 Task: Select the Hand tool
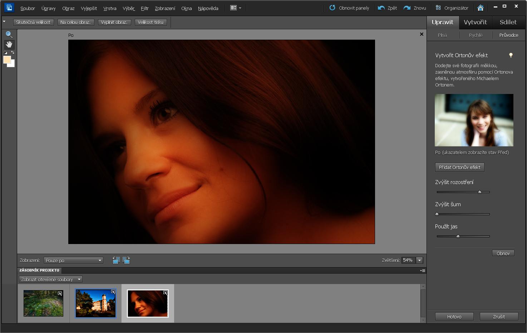tap(9, 45)
